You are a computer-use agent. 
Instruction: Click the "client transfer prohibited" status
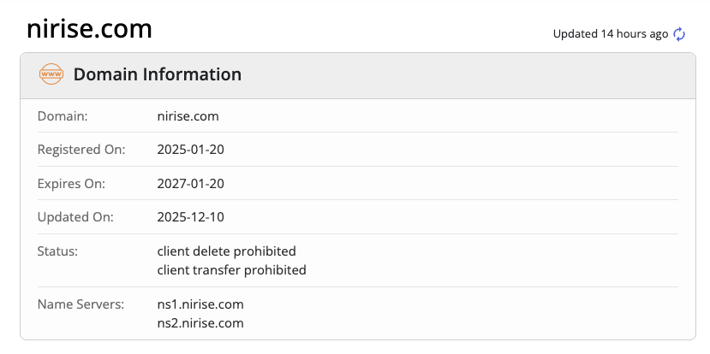[x=231, y=270]
